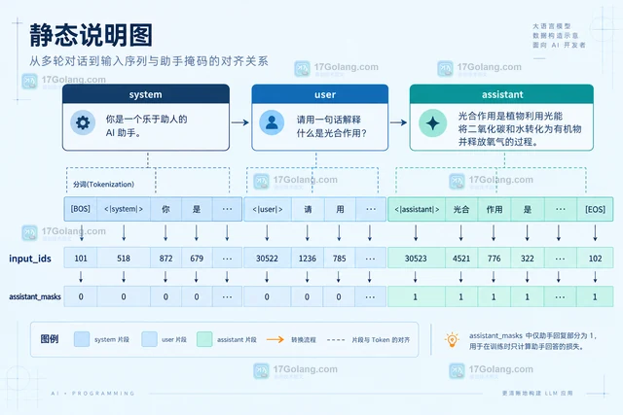Click the 用 token cell
The image size is (623, 415).
coord(340,209)
